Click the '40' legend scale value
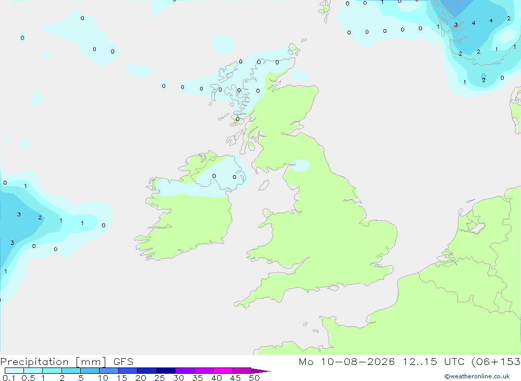The image size is (521, 381). coord(216,378)
